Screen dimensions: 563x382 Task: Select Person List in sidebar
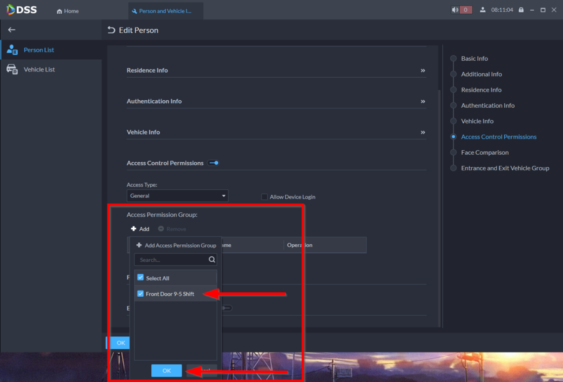click(x=39, y=50)
